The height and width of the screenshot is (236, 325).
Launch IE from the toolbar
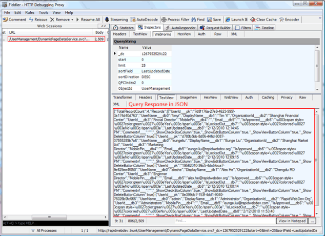point(236,19)
